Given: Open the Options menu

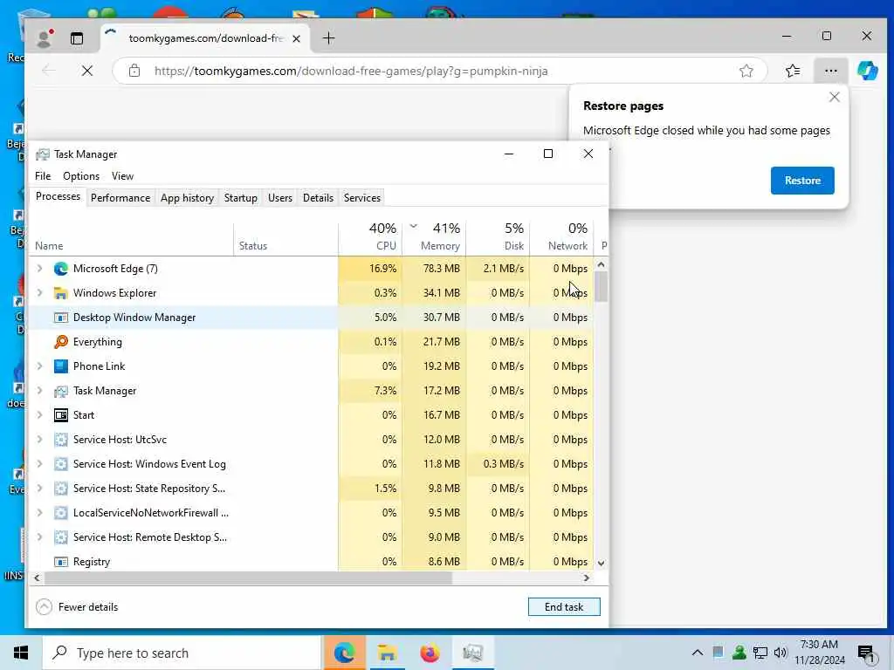Looking at the screenshot, I should click(81, 176).
